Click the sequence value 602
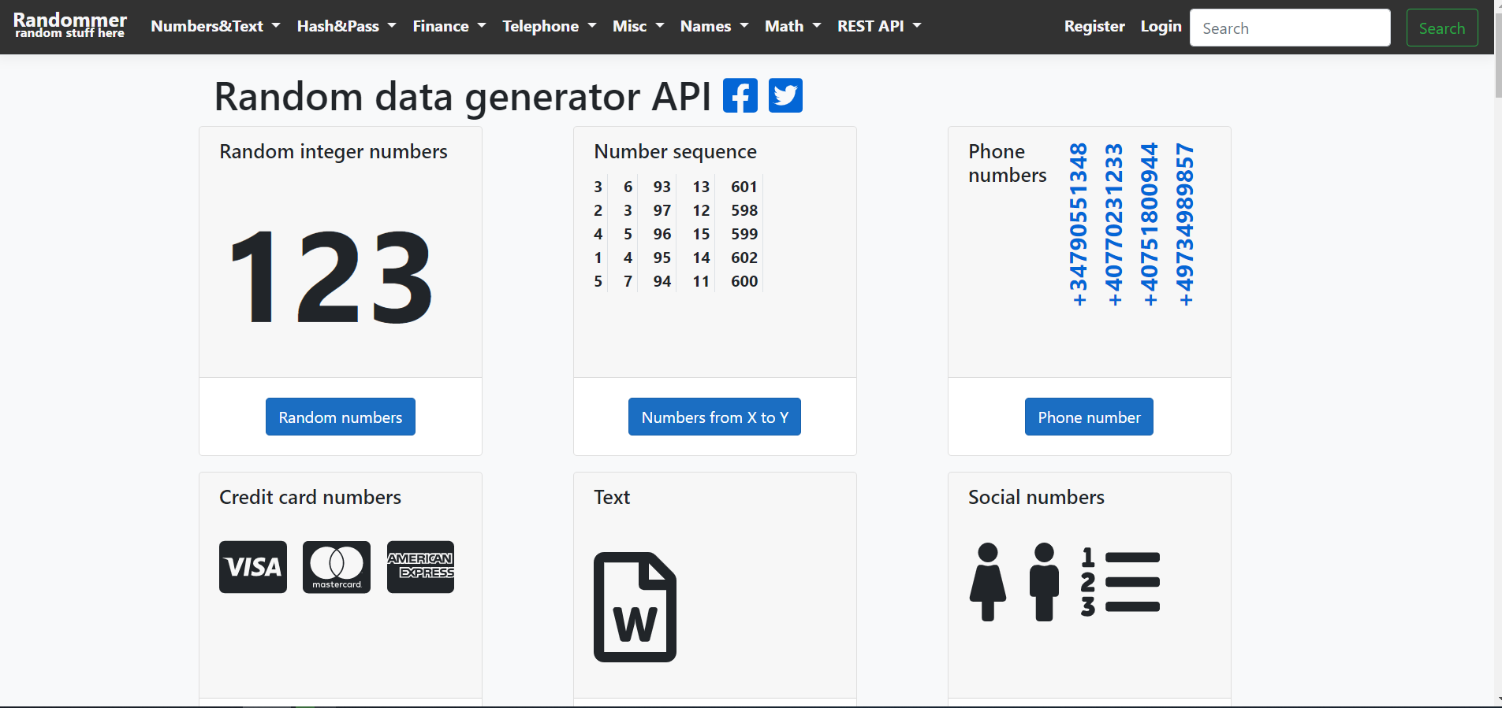This screenshot has height=708, width=1502. pyautogui.click(x=744, y=258)
